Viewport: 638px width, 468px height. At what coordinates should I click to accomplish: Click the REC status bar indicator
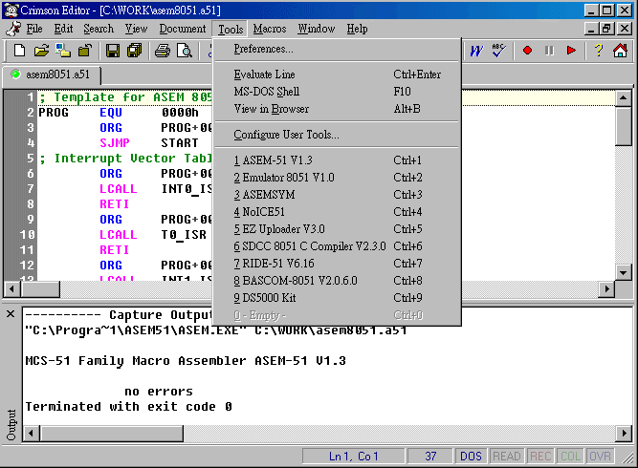click(x=540, y=457)
